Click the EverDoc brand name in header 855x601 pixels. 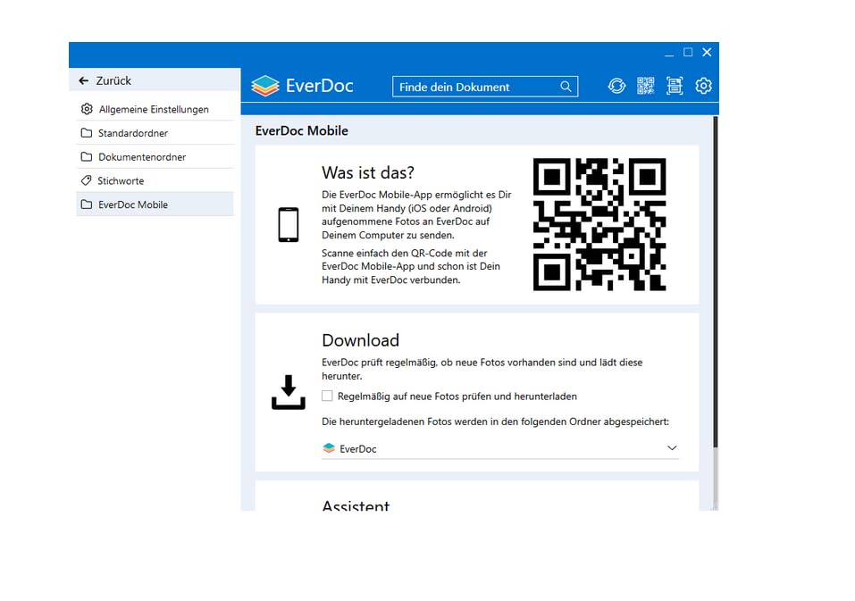point(320,86)
